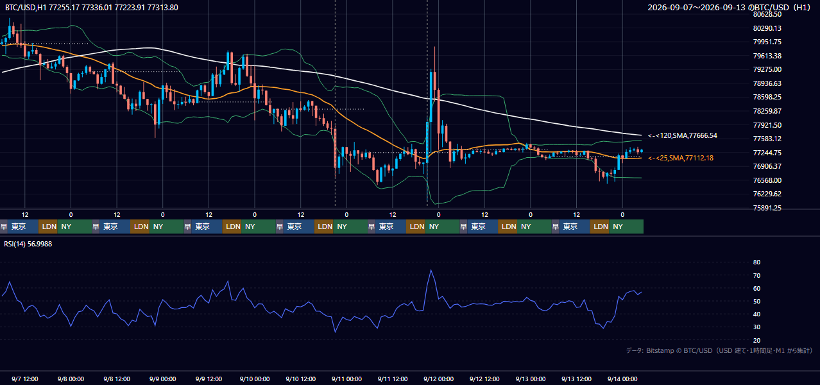Click the 9/7 12:00 time label
The image size is (820, 385).
[25, 379]
